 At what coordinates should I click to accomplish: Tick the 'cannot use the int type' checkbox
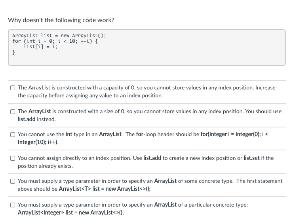coord(13,135)
